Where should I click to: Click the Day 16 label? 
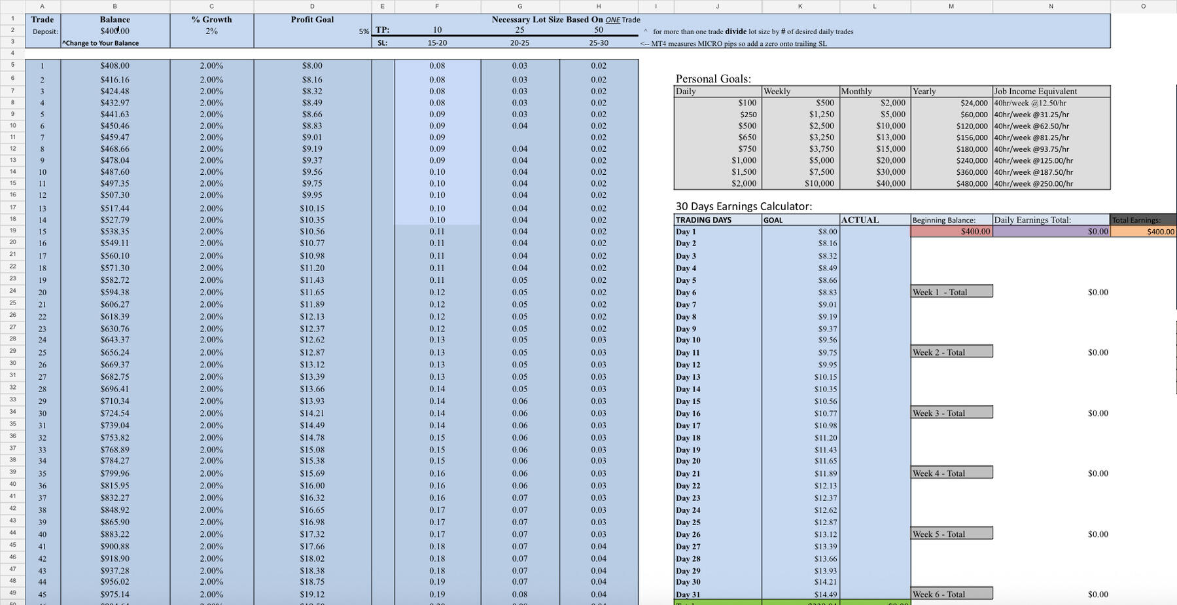pyautogui.click(x=718, y=413)
